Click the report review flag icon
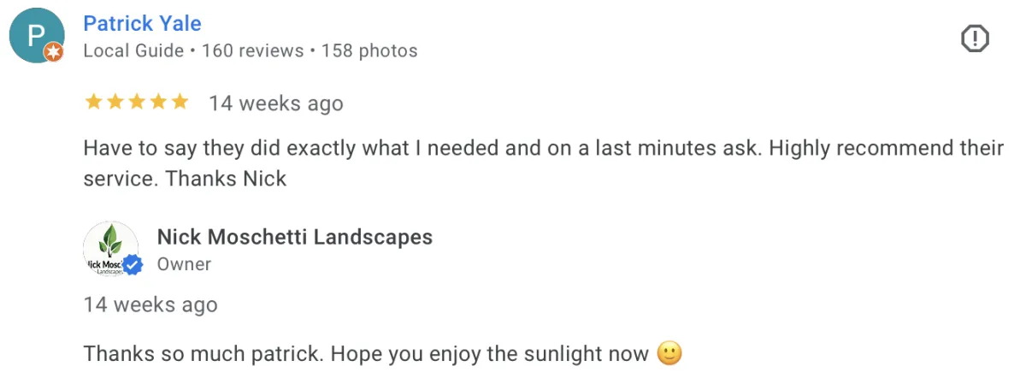The height and width of the screenshot is (384, 1026). 975,38
